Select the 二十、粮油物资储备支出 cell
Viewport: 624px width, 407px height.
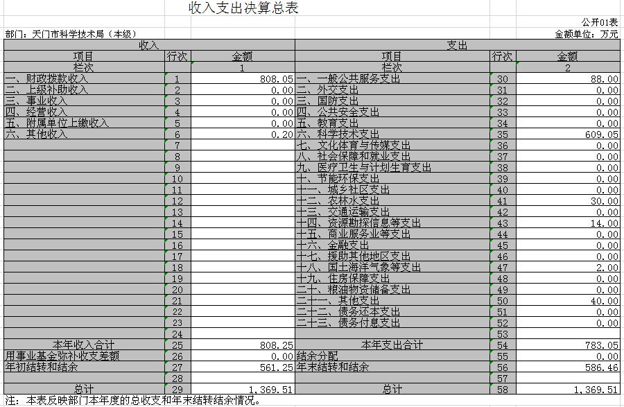tap(392, 290)
